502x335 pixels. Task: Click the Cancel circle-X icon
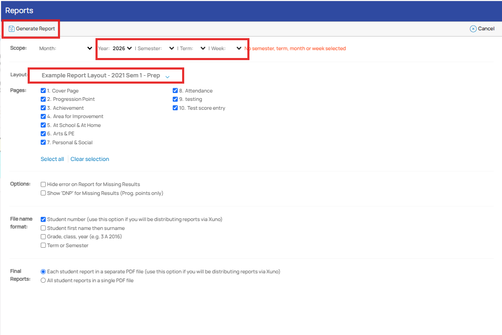click(473, 29)
